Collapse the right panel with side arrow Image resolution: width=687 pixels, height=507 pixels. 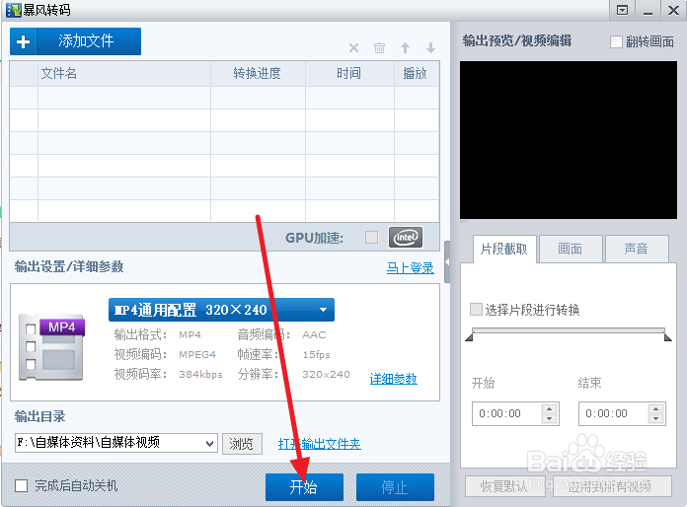(447, 261)
